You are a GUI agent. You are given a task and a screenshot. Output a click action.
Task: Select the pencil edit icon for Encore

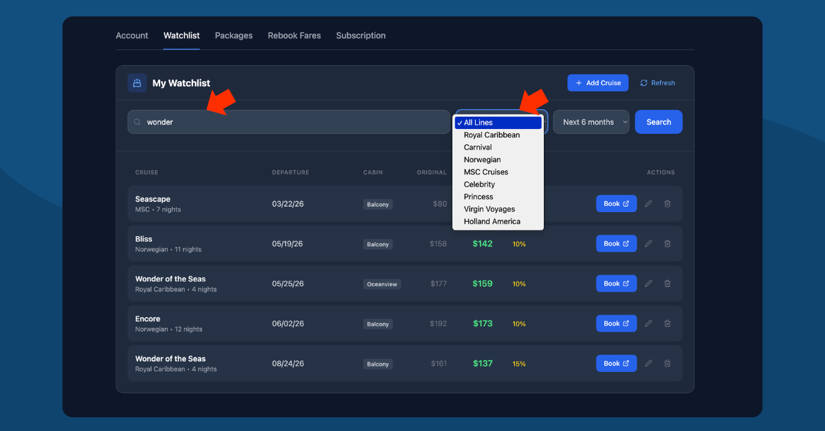pyautogui.click(x=648, y=323)
